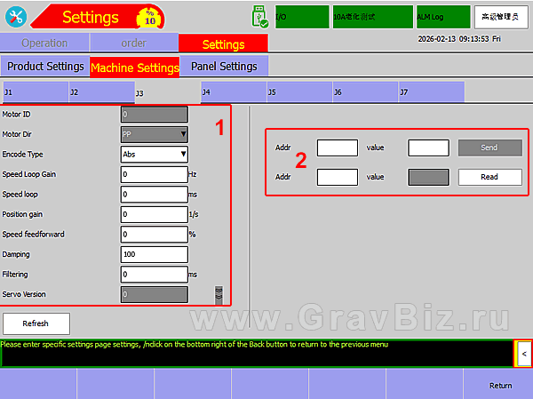Select the J5 axis tab
The height and width of the screenshot is (399, 533).
pyautogui.click(x=298, y=92)
